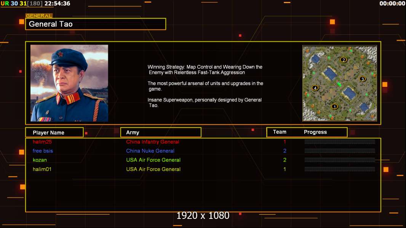This screenshot has width=406, height=228.
Task: Click the Army column header
Action: click(x=161, y=133)
